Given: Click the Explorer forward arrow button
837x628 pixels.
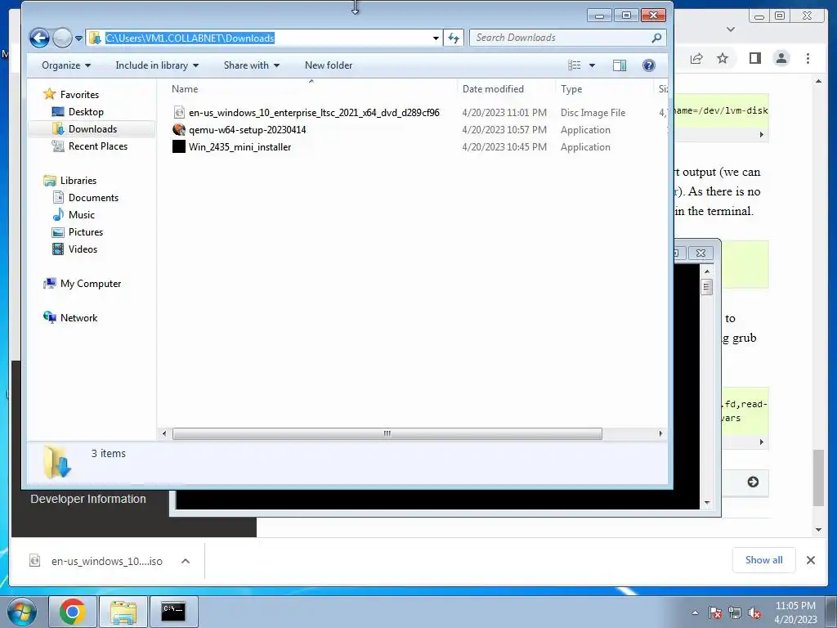Looking at the screenshot, I should (63, 38).
